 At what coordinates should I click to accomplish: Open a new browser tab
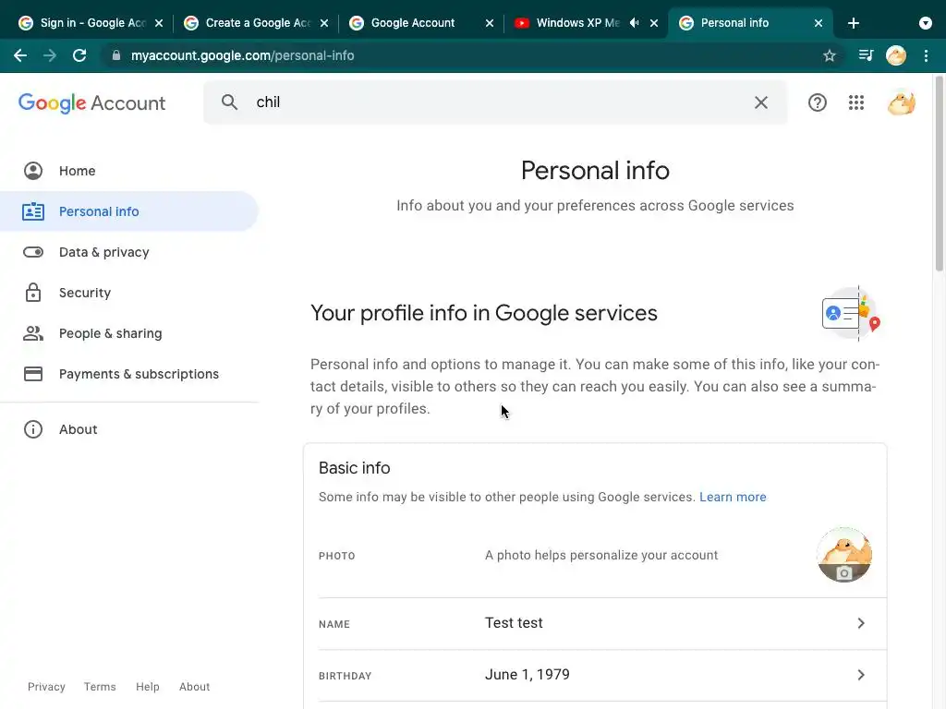pos(854,23)
